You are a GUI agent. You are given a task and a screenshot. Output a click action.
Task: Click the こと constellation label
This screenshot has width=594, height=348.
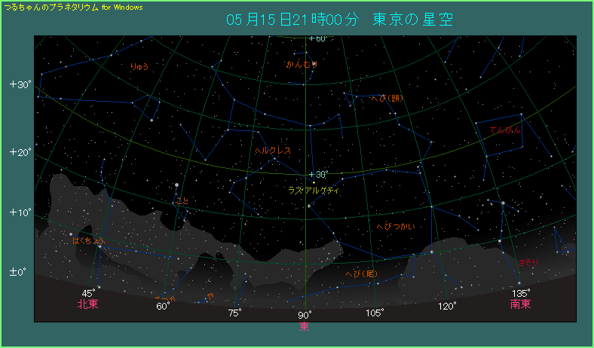(182, 201)
